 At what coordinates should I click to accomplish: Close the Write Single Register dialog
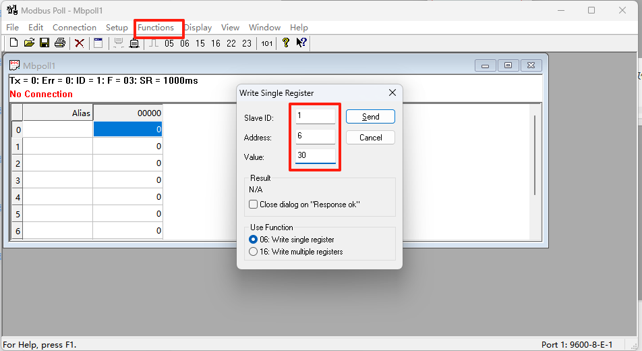[x=392, y=92]
